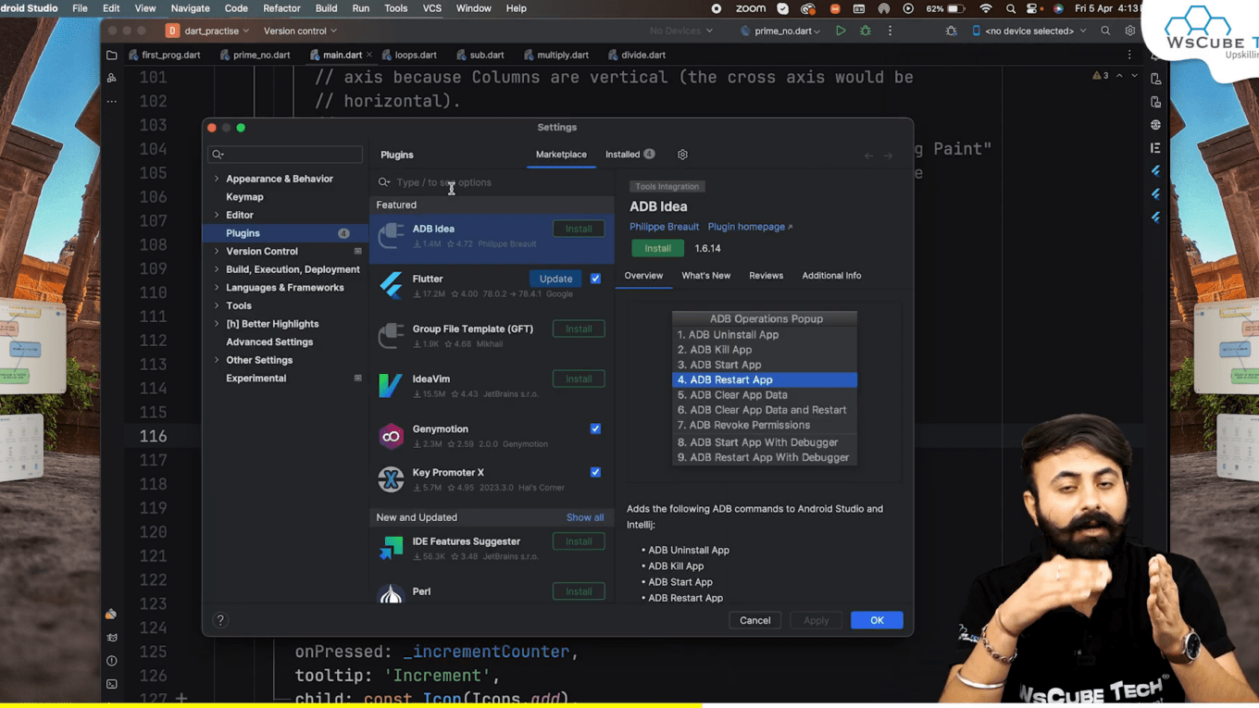
Task: Open editor tabs kebab menu beside divide.dart
Action: (1129, 55)
